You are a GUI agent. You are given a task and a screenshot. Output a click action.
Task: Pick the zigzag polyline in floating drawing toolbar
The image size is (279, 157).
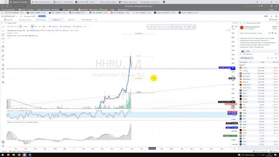151,27
